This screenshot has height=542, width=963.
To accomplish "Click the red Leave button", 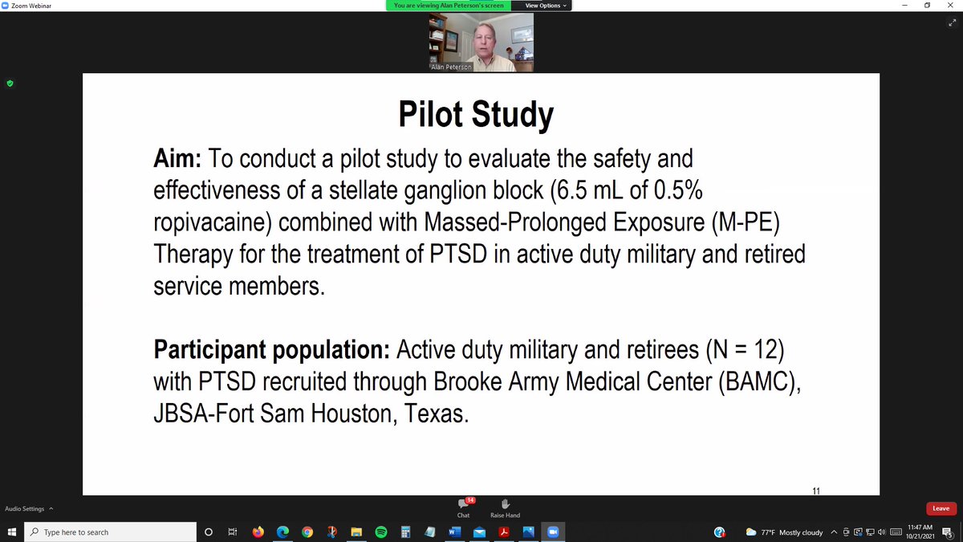I will coord(941,508).
